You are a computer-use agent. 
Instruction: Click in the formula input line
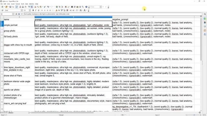click(x=113, y=14)
